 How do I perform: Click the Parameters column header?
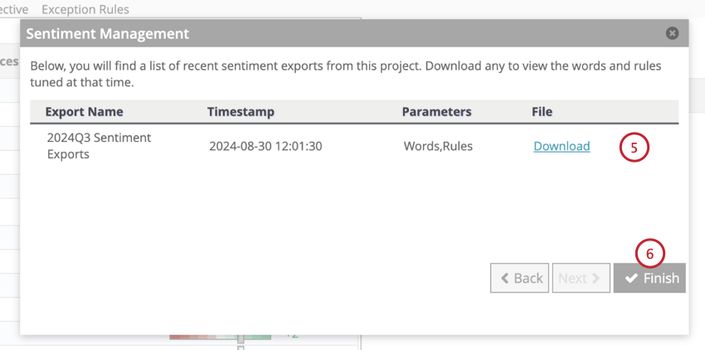point(436,112)
